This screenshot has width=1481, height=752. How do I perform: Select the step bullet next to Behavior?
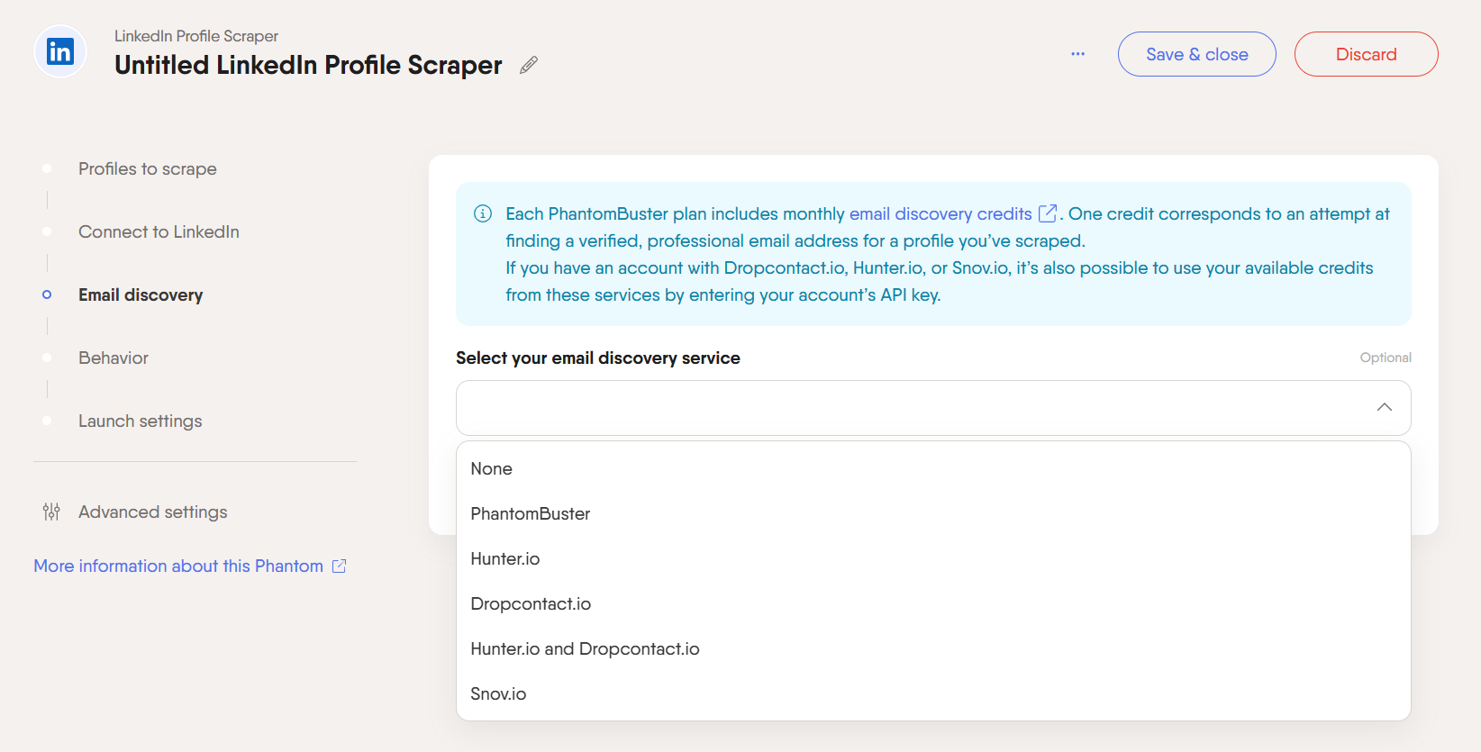pos(46,358)
